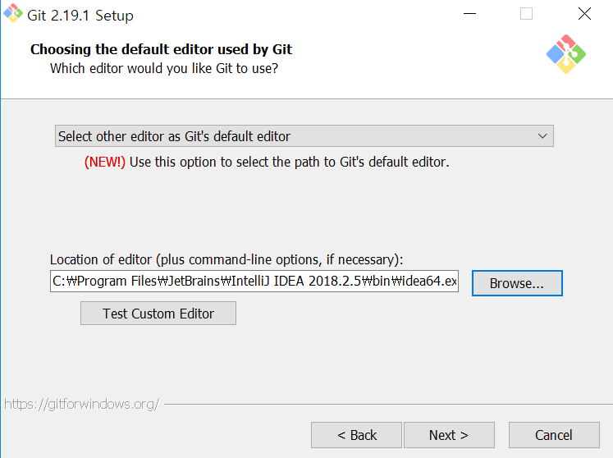Click the 'Location of editor' label text

point(226,259)
